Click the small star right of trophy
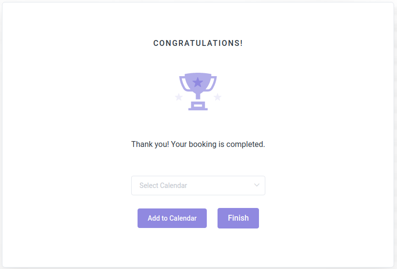The width and height of the screenshot is (397, 269). click(218, 97)
